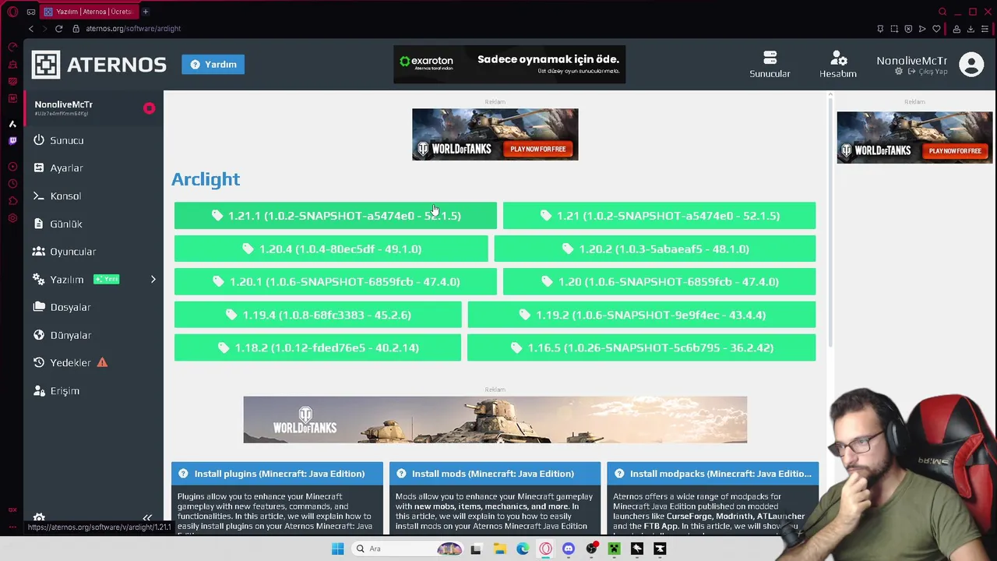Open Ayarlar settings sliders icon
The height and width of the screenshot is (561, 997).
pyautogui.click(x=39, y=168)
